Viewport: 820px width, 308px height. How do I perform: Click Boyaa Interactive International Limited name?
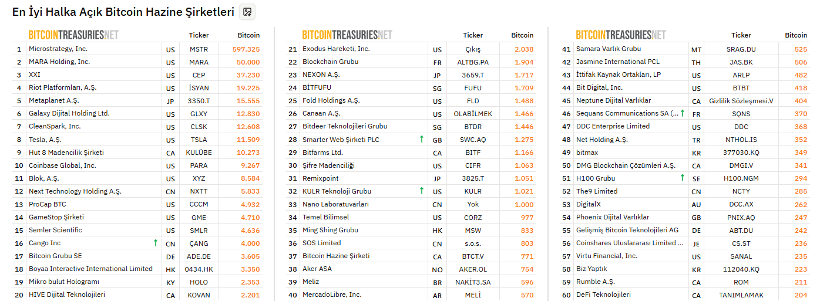90,269
